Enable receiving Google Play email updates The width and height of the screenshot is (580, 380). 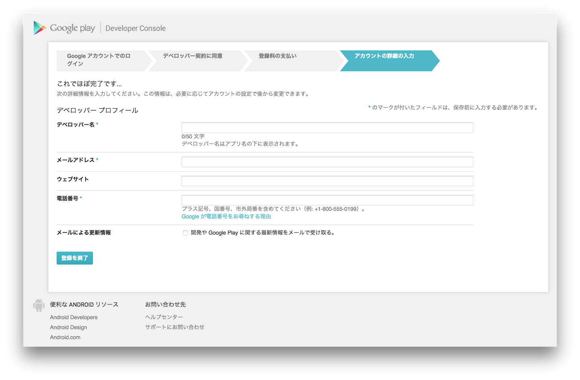pyautogui.click(x=185, y=232)
